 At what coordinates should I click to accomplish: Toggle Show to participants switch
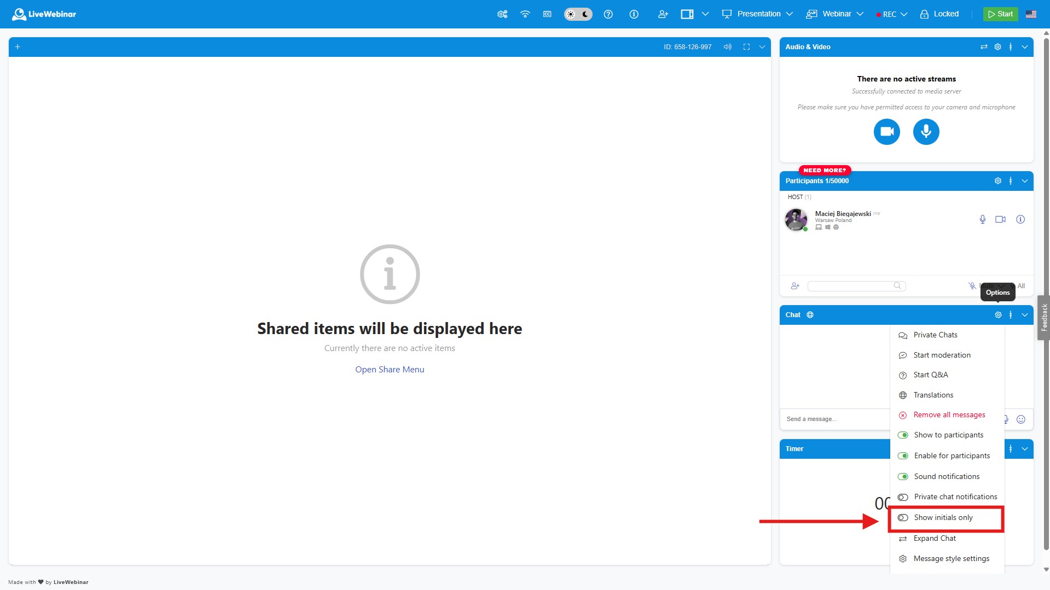(x=903, y=435)
